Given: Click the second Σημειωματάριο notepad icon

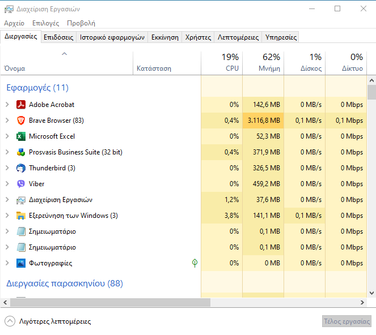Looking at the screenshot, I should click(x=21, y=247).
